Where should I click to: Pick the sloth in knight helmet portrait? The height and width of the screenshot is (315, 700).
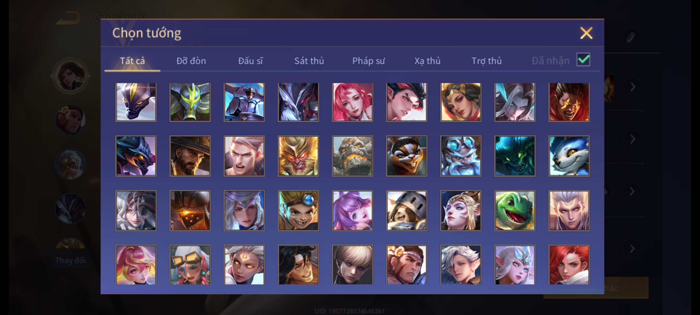(x=407, y=211)
